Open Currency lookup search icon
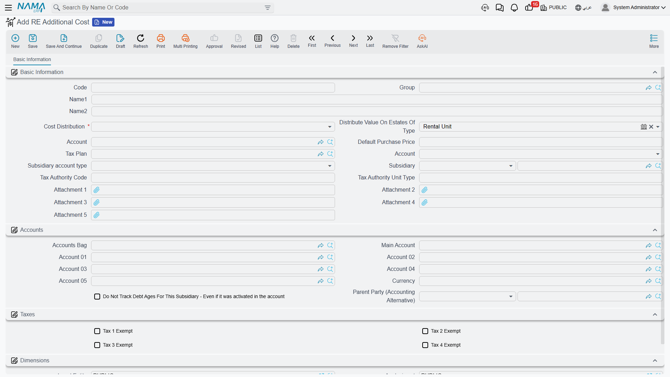This screenshot has width=670, height=377. tap(658, 281)
